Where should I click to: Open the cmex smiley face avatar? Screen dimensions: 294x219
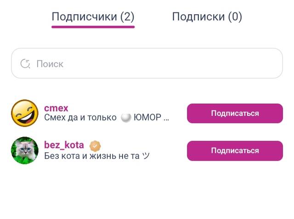pos(25,113)
